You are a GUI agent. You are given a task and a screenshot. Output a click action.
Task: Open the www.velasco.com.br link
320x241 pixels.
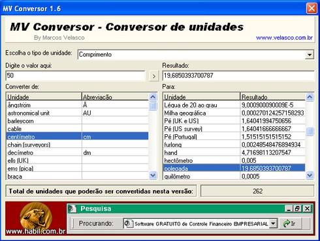pyautogui.click(x=284, y=38)
